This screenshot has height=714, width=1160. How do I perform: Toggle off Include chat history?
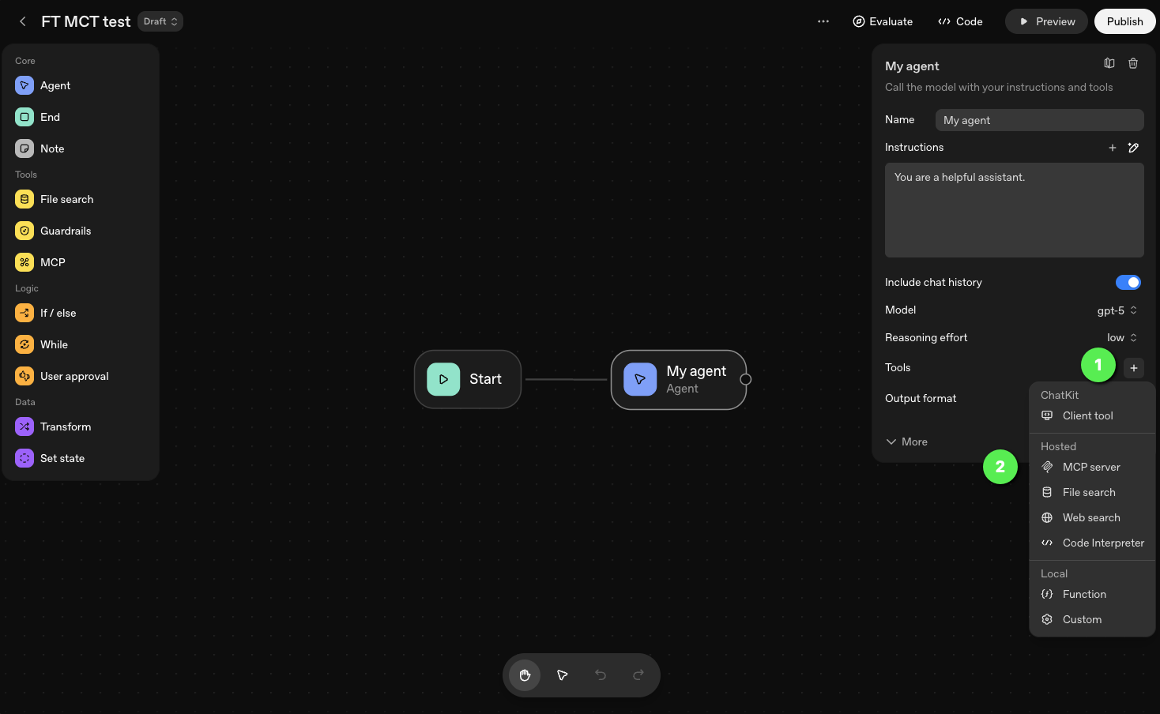click(1128, 282)
